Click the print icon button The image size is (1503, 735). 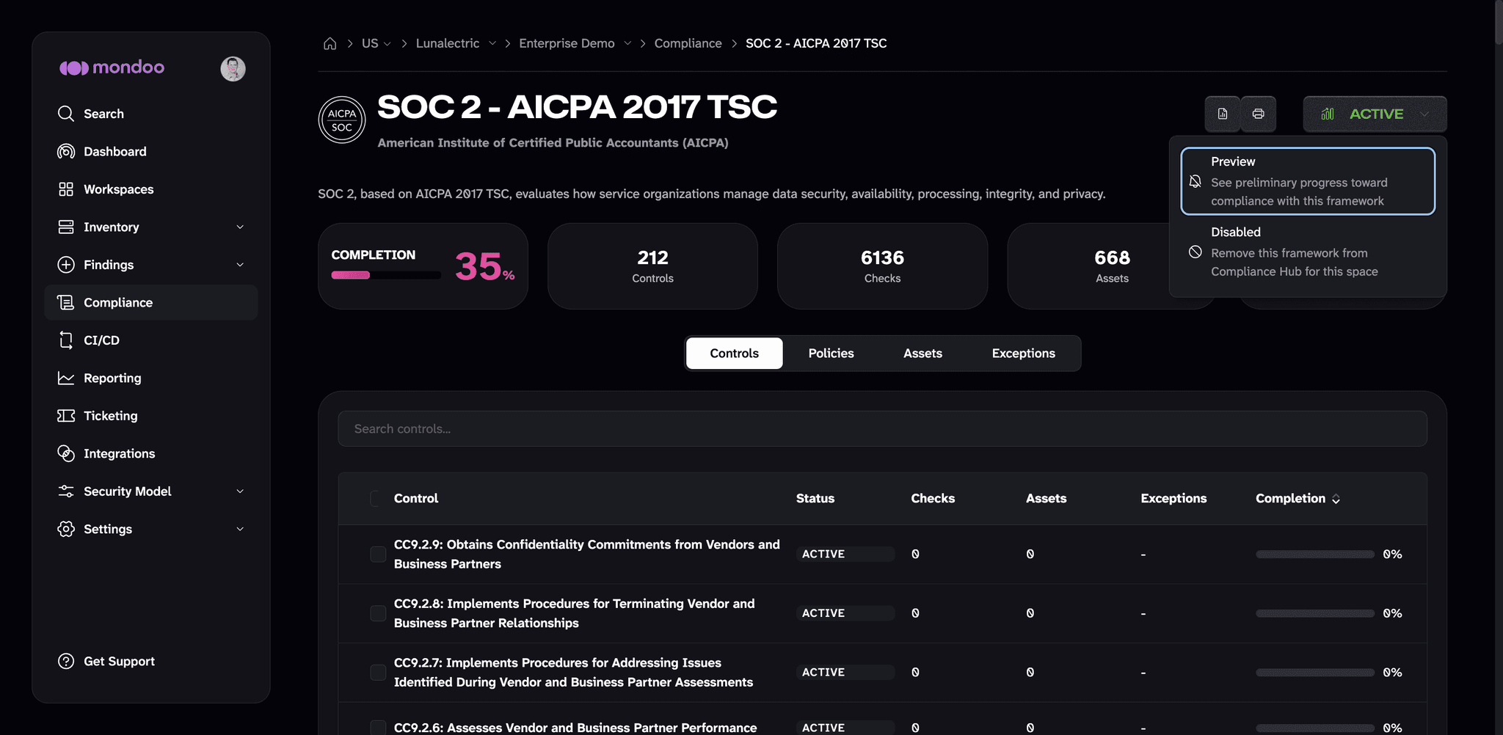(1259, 114)
